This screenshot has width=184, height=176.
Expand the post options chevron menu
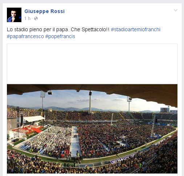[176, 10]
